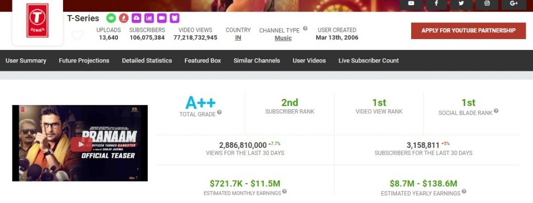Click the purple group badge icon
Viewport: 533px width, 203px height.
[x=174, y=18]
